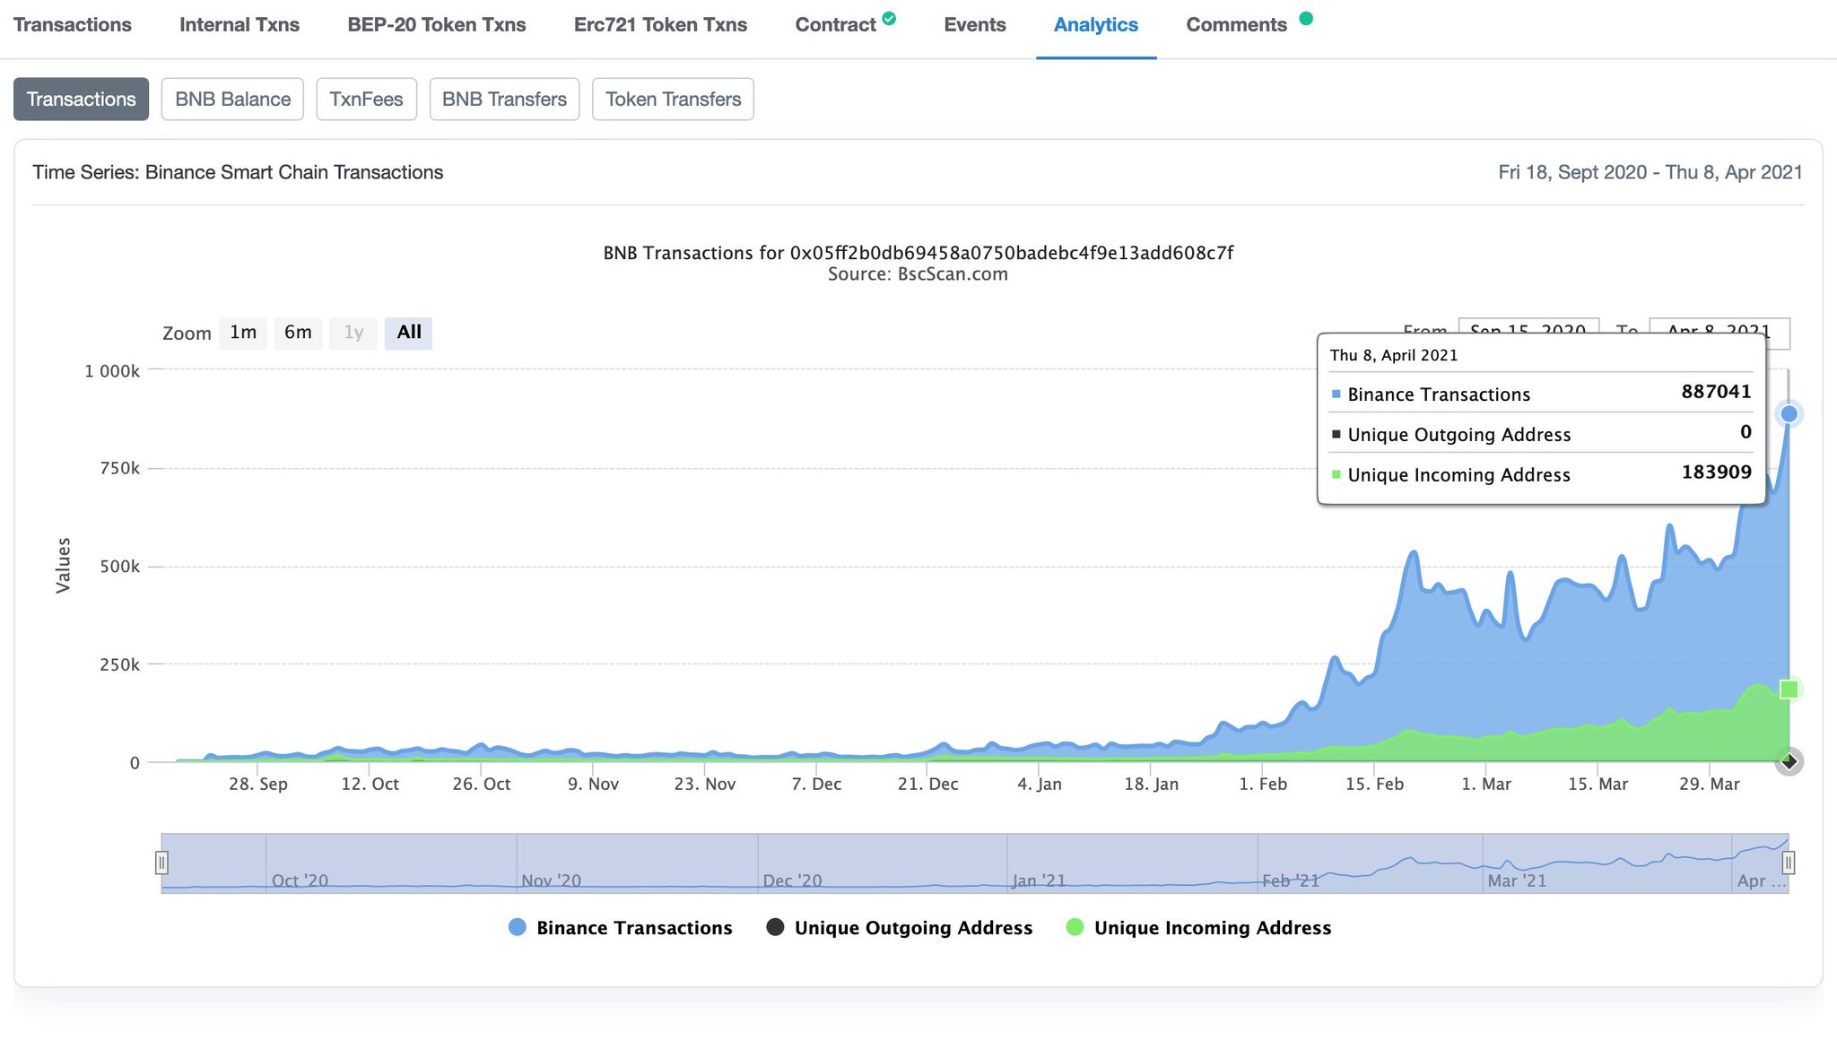The height and width of the screenshot is (1058, 1837).
Task: Grab the left navigator range handle
Action: [161, 863]
